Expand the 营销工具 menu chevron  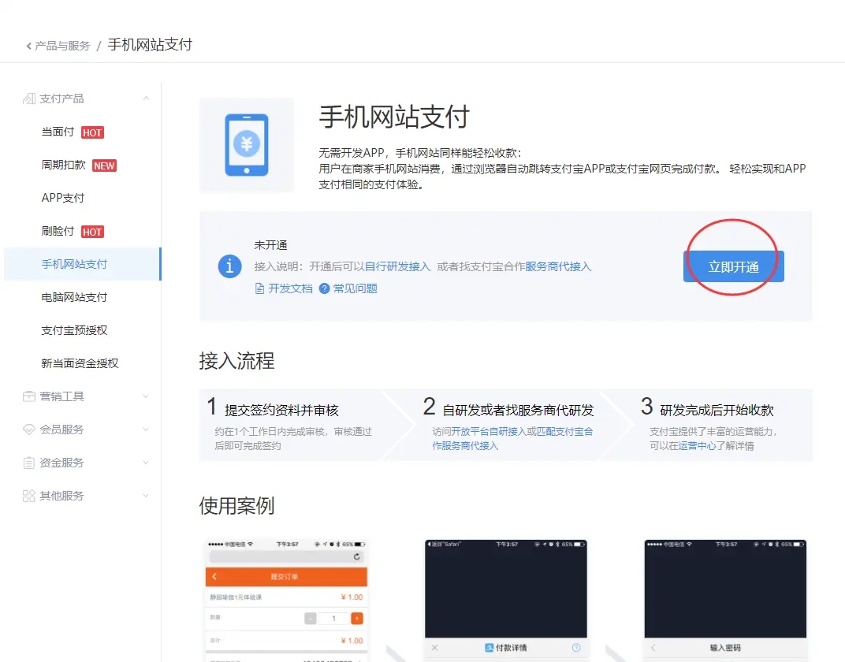pyautogui.click(x=146, y=396)
